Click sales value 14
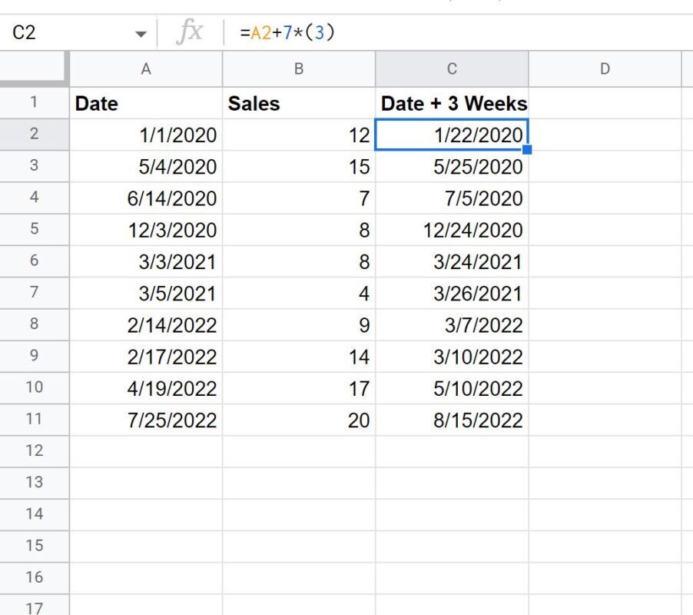693x615 pixels. pyautogui.click(x=299, y=357)
